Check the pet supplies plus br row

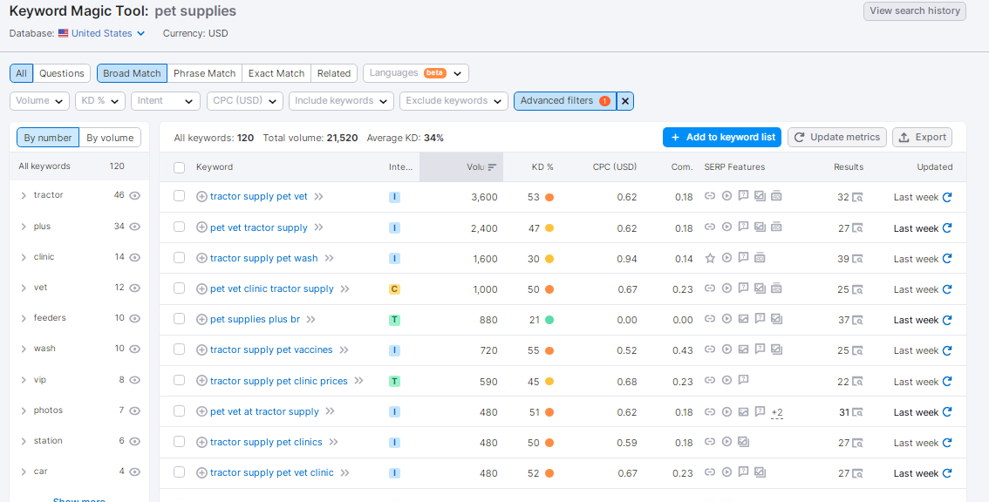click(179, 319)
